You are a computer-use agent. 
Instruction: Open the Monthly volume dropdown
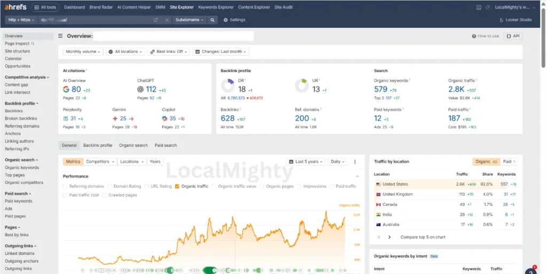(83, 52)
